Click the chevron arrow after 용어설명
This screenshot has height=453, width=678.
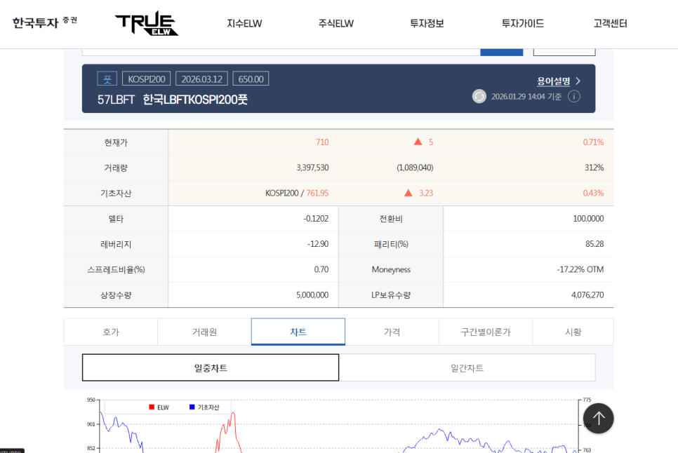point(578,81)
